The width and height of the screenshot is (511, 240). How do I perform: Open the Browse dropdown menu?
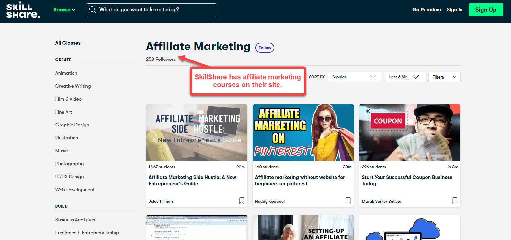64,10
